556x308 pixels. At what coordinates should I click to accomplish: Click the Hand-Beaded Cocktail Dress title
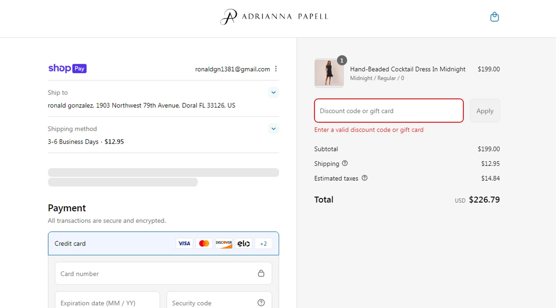tap(408, 69)
